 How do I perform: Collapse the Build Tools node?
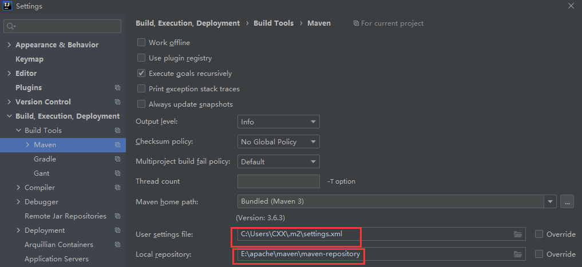18,131
